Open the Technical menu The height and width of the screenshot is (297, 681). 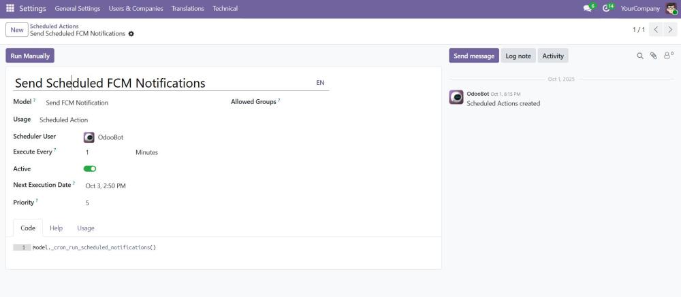pos(225,9)
